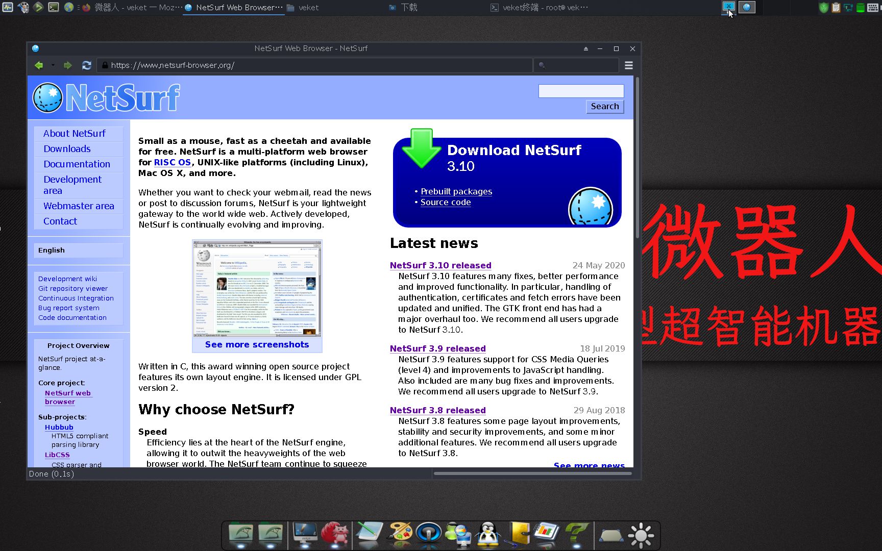Click the site search text box

point(581,91)
